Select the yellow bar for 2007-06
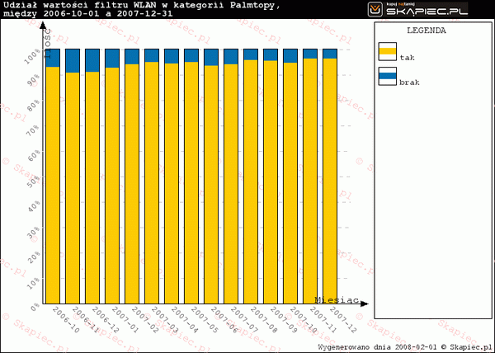This screenshot has width=495, height=353. pos(211,185)
